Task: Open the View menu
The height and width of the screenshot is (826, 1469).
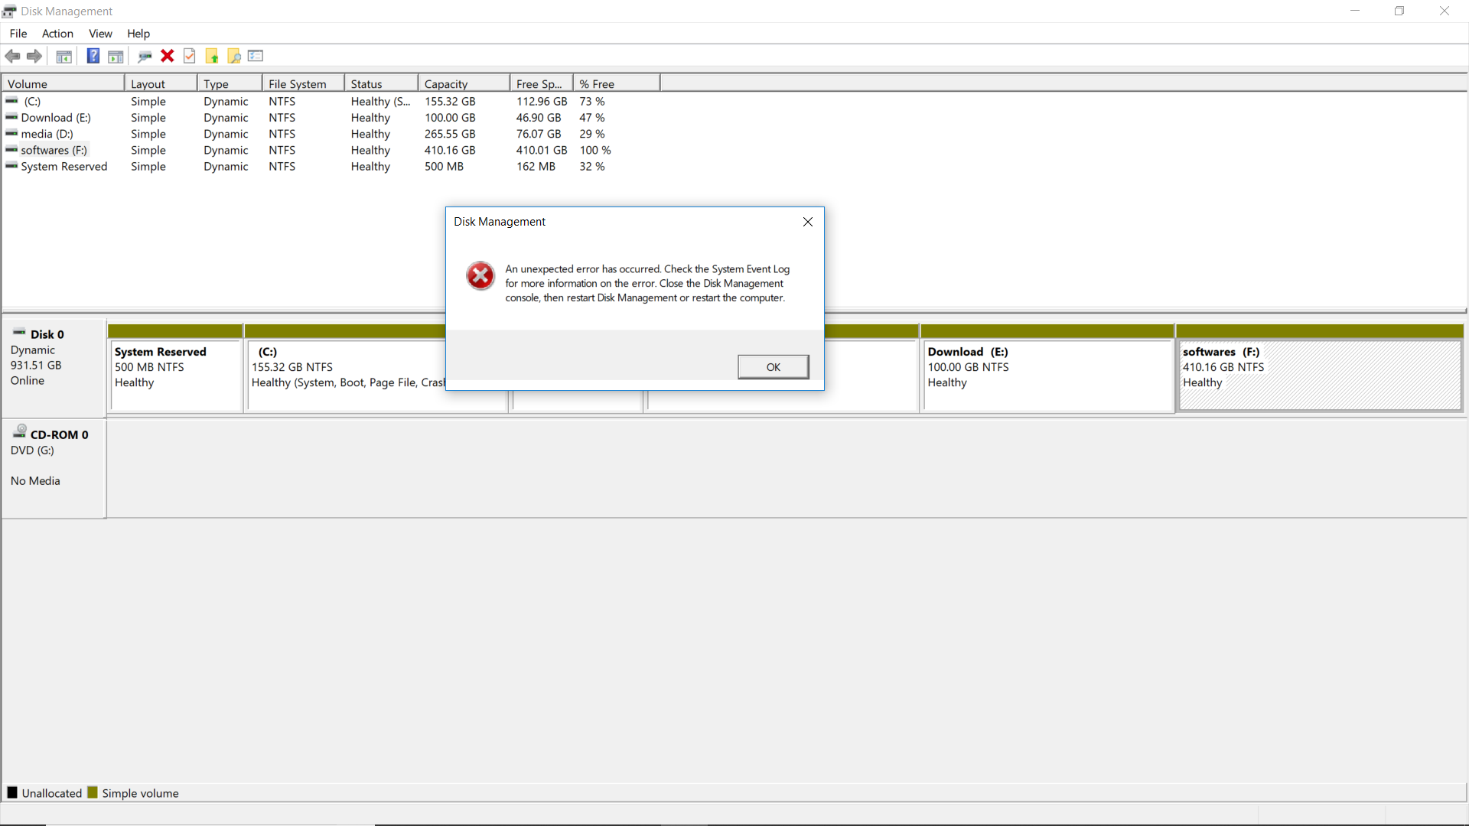Action: pos(100,34)
